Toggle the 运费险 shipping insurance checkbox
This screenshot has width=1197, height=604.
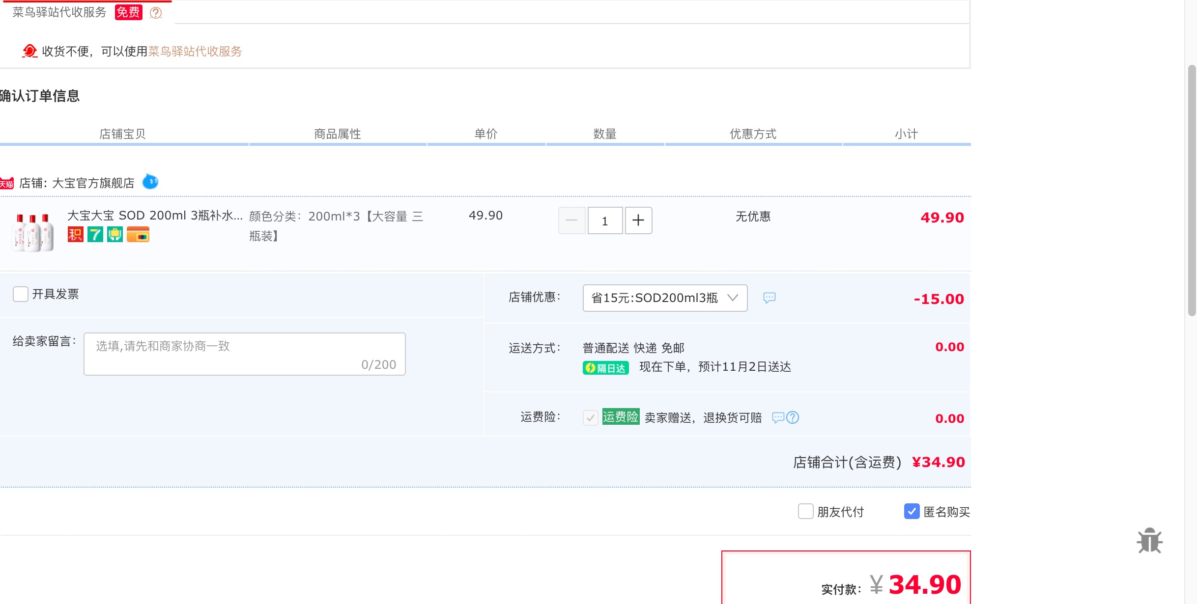point(591,417)
